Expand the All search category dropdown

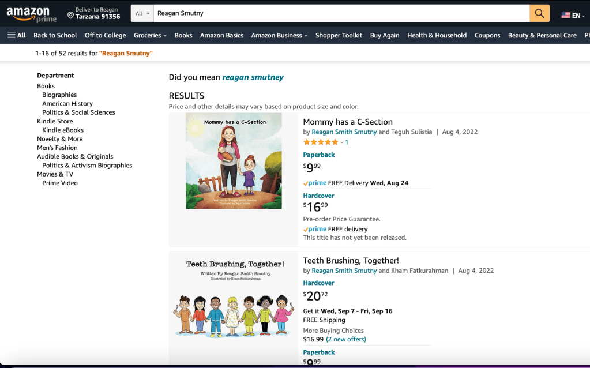[142, 13]
